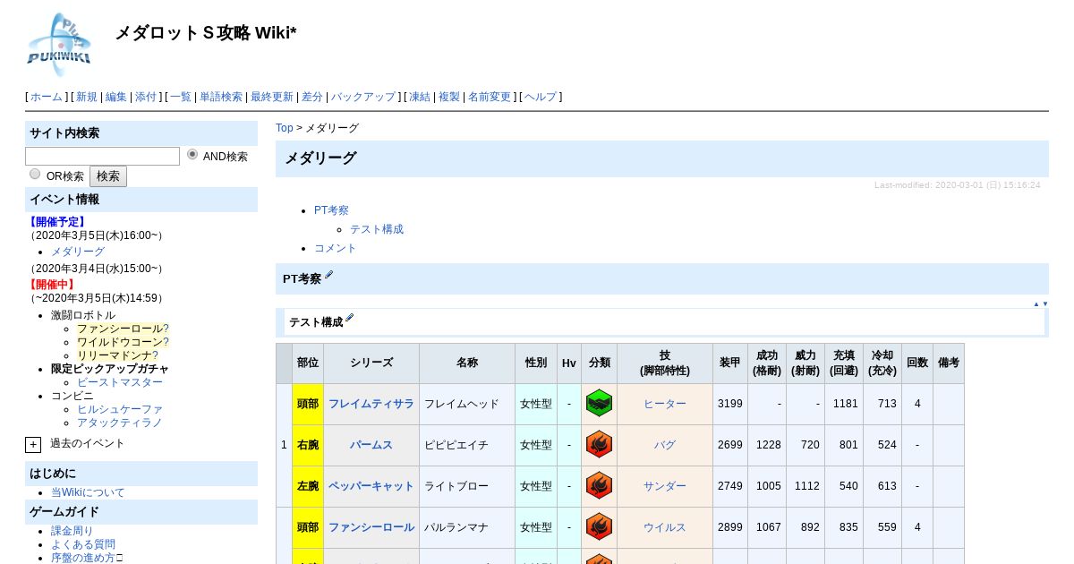Open the 添付 menu link
The image size is (1074, 564).
coord(146,97)
